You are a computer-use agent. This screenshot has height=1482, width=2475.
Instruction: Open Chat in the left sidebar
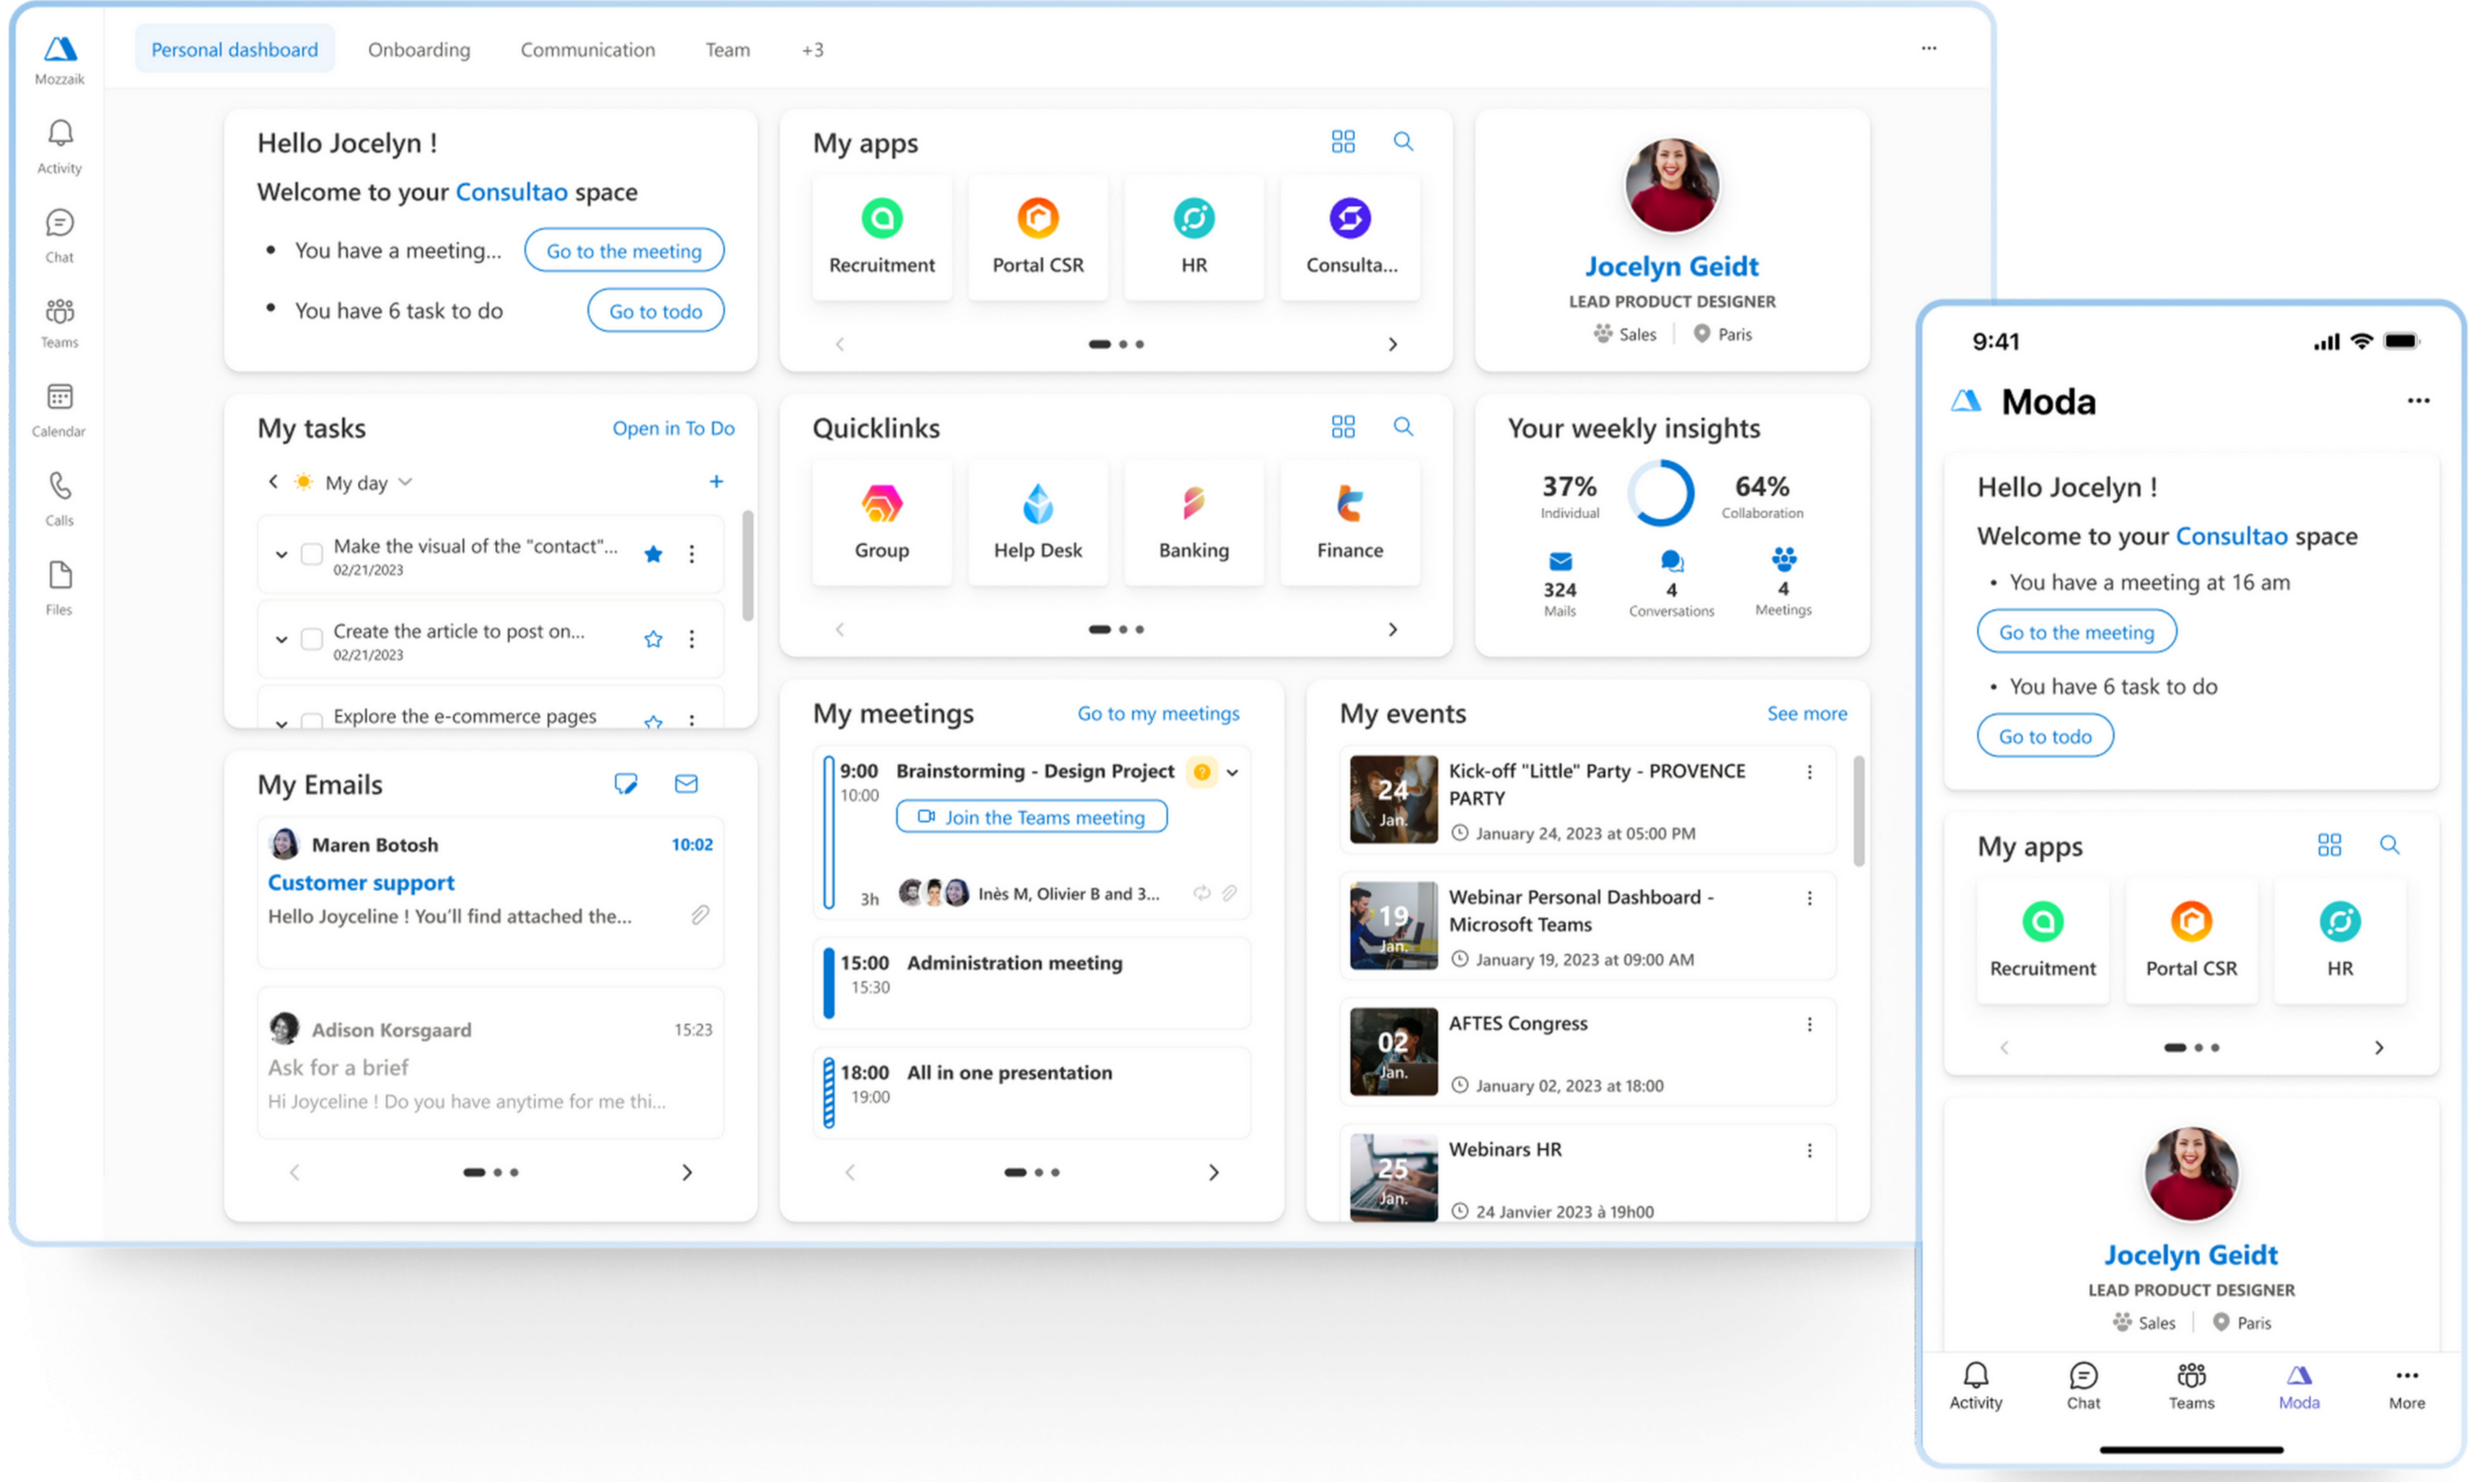point(60,236)
